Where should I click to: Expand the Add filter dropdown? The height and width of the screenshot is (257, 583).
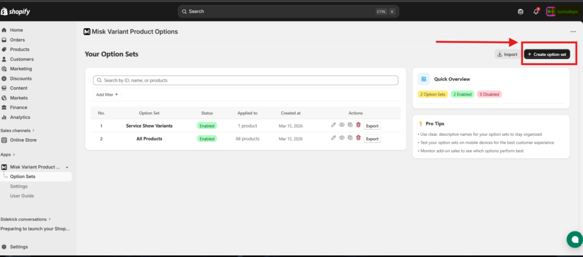tap(107, 94)
